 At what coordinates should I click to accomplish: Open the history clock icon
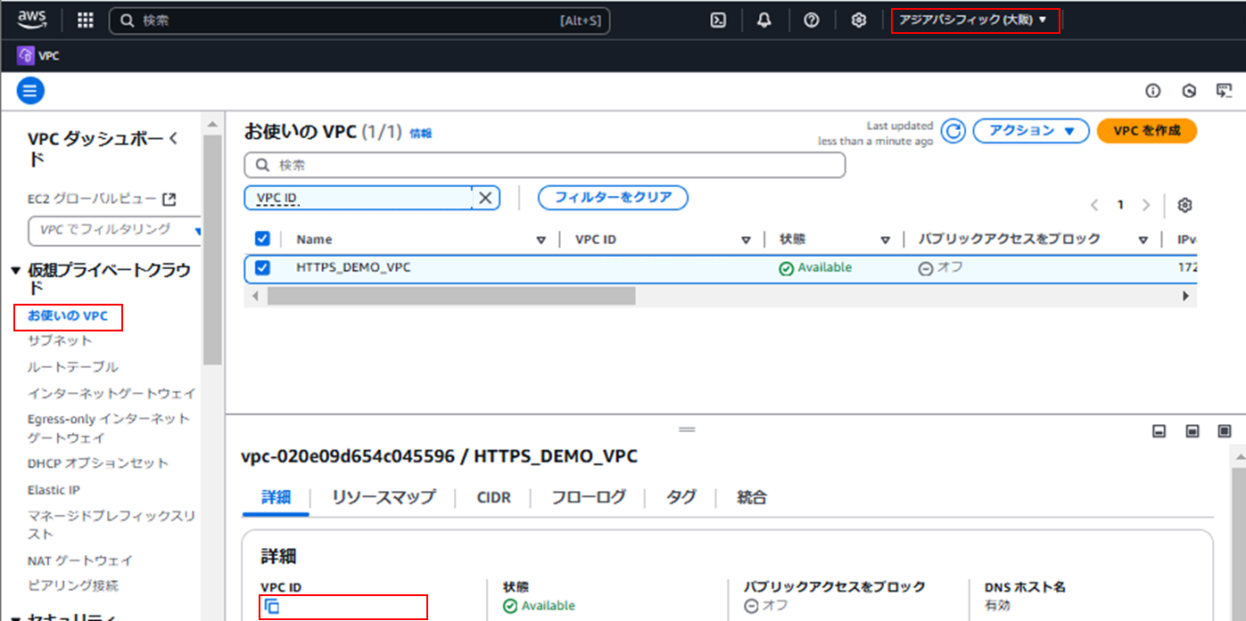(1189, 91)
